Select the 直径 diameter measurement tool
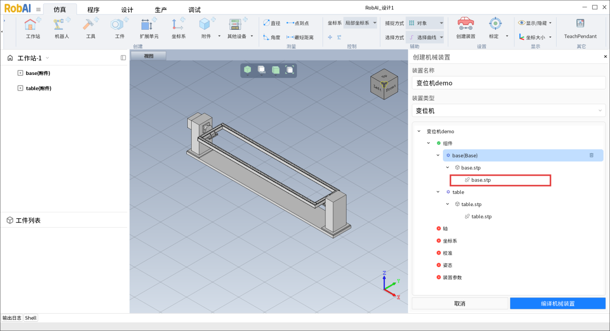610x331 pixels. pyautogui.click(x=272, y=23)
